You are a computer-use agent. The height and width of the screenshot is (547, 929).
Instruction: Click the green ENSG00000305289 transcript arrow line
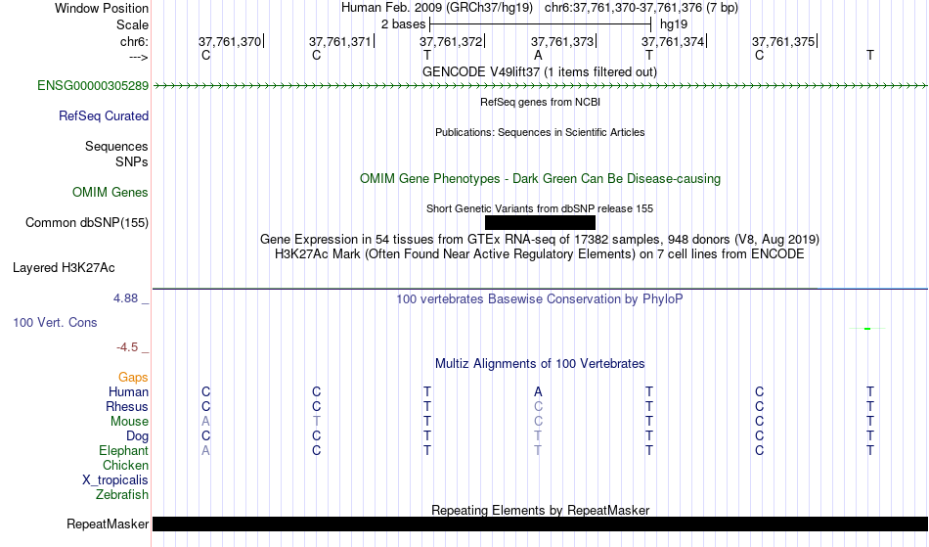point(541,86)
